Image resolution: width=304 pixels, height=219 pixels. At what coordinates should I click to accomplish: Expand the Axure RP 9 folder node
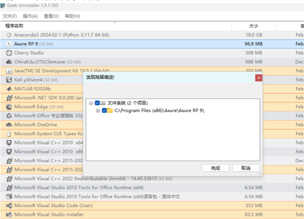(98, 111)
